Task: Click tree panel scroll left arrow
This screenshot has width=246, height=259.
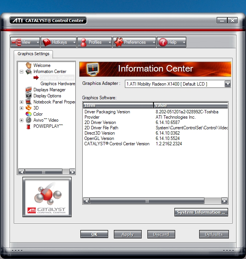Action: coord(21,172)
